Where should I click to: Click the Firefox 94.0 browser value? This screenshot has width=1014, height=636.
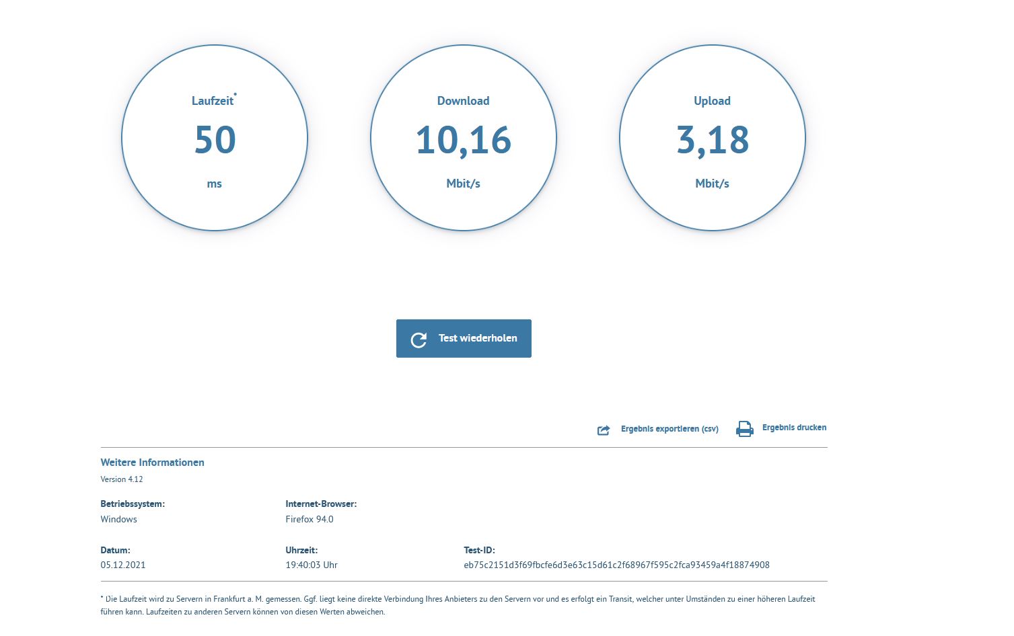(309, 519)
